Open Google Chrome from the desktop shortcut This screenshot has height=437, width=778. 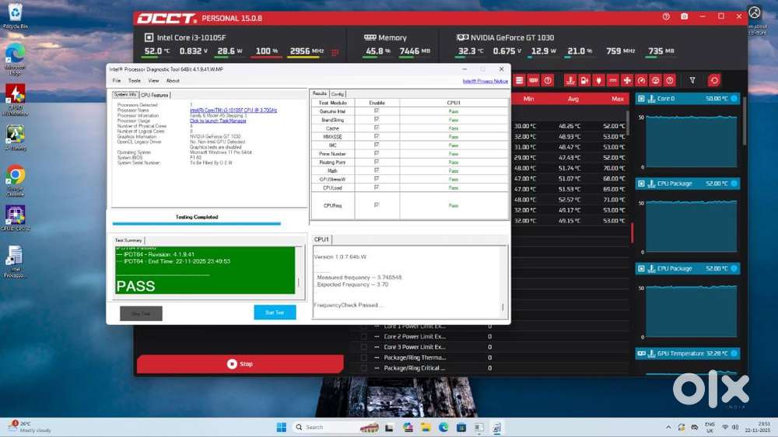15,176
